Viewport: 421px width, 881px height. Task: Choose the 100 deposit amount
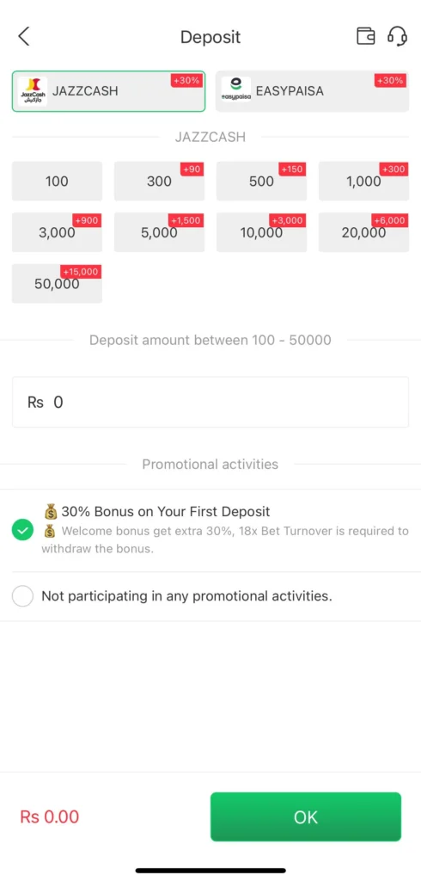(x=58, y=181)
